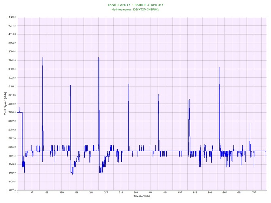Click the "Machine name : DESKTOP-CM8RBAV" subtitle
This screenshot has height=203, width=271.
pyautogui.click(x=135, y=10)
